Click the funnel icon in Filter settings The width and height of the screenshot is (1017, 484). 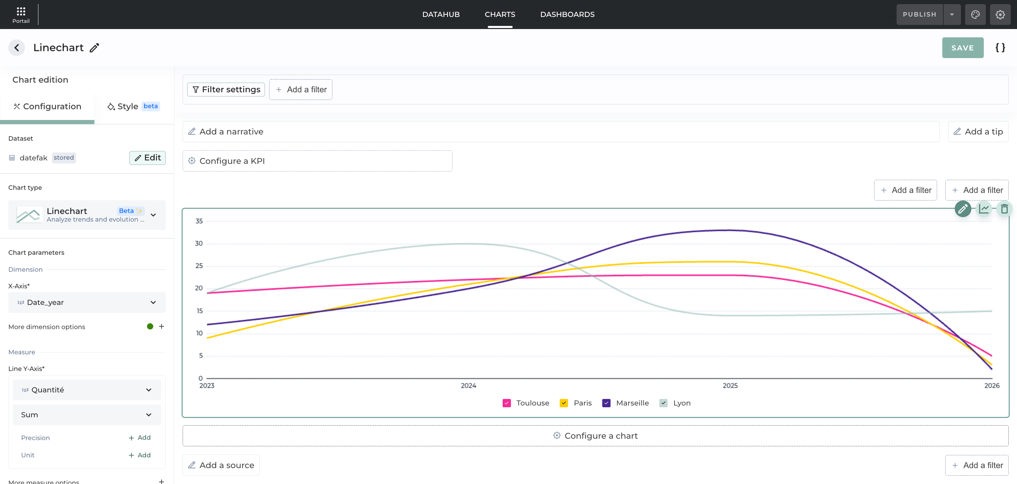tap(195, 90)
